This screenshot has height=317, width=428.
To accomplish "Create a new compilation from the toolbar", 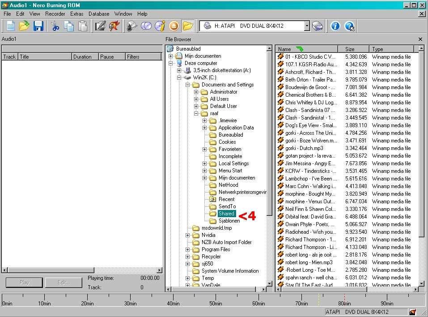I will [10, 26].
